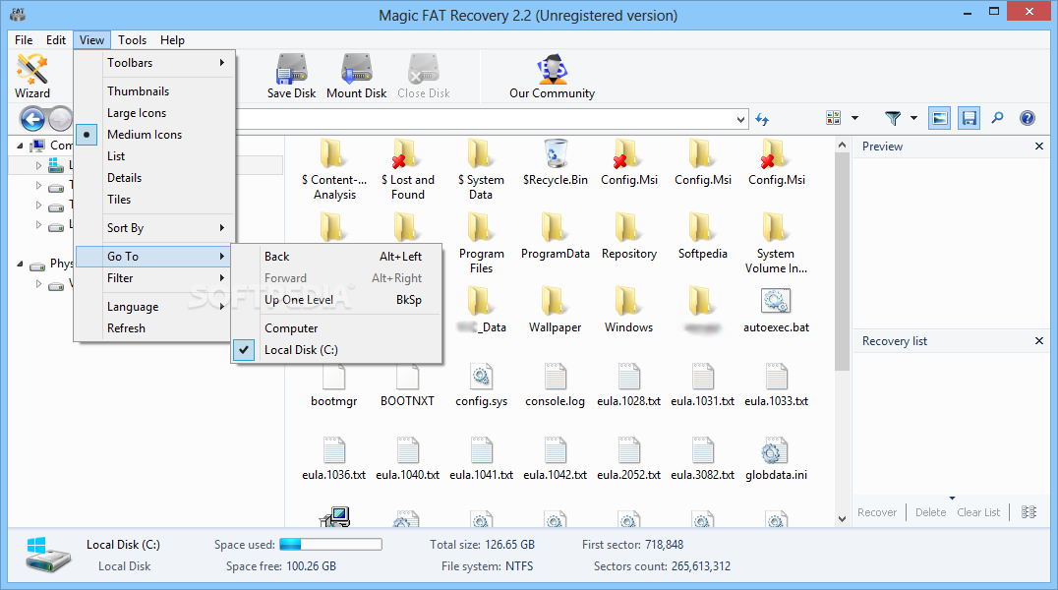Viewport: 1058px width, 590px height.
Task: Click the Delete button
Action: 930,512
